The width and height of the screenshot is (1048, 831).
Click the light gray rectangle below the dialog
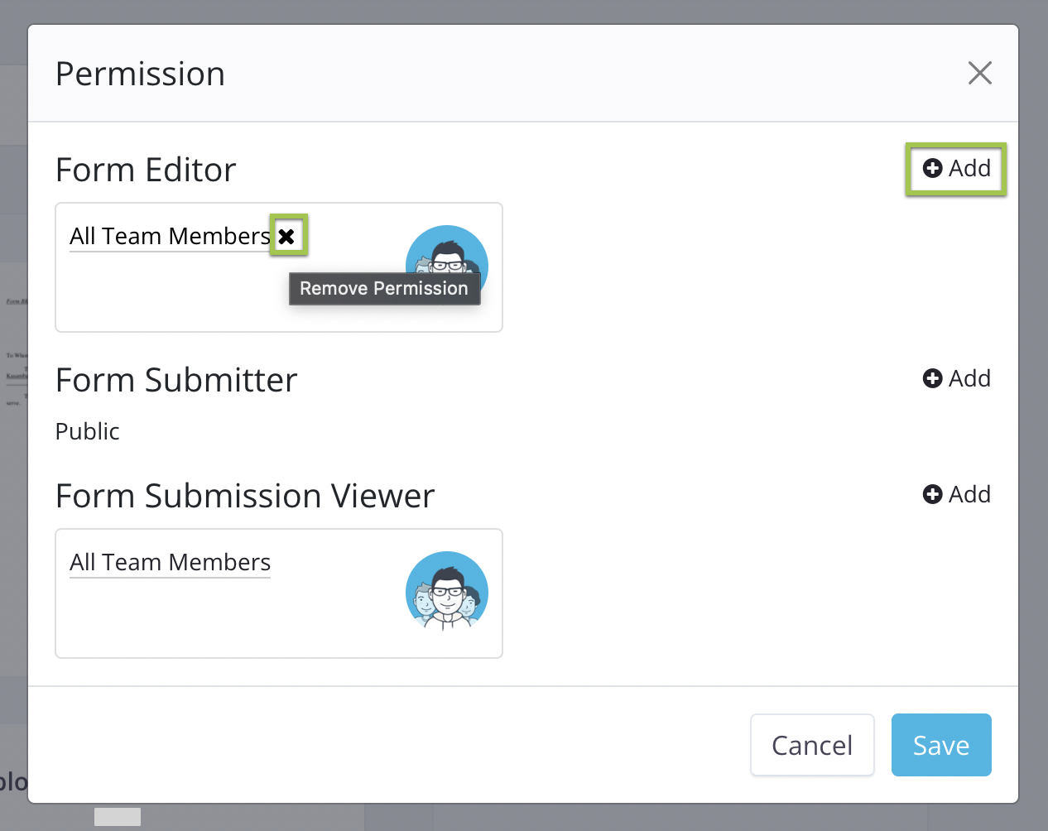(117, 817)
